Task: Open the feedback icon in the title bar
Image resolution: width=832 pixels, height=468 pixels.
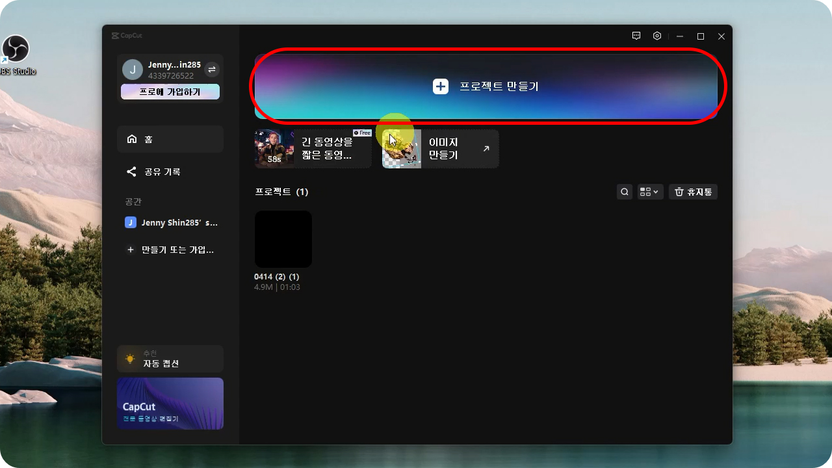Action: [636, 36]
